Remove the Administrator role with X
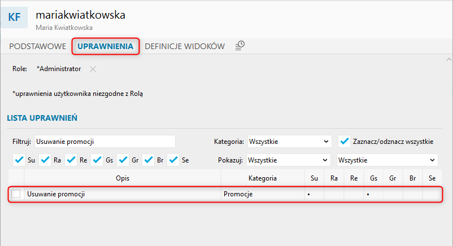 click(x=93, y=69)
